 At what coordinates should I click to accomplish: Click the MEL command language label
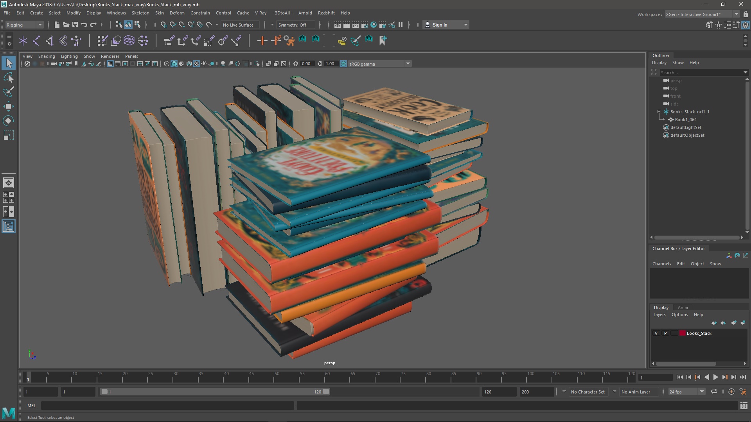pyautogui.click(x=31, y=406)
